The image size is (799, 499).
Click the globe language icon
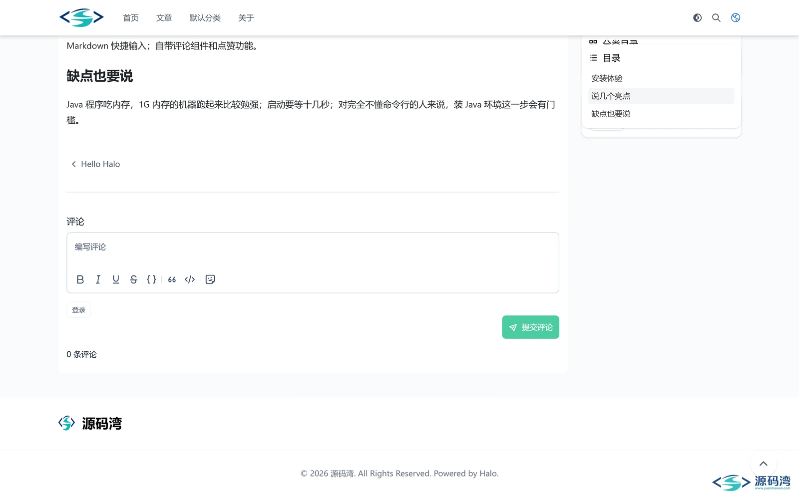click(x=736, y=17)
